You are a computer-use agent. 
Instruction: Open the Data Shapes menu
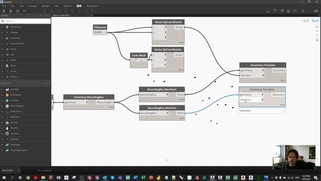92,6
